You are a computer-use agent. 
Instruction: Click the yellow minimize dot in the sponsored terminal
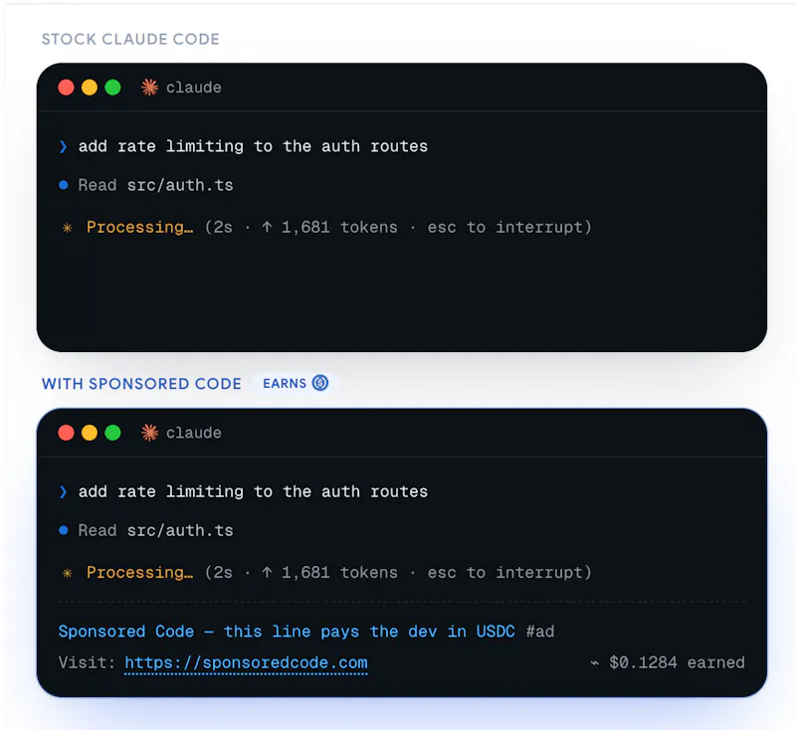click(x=90, y=433)
